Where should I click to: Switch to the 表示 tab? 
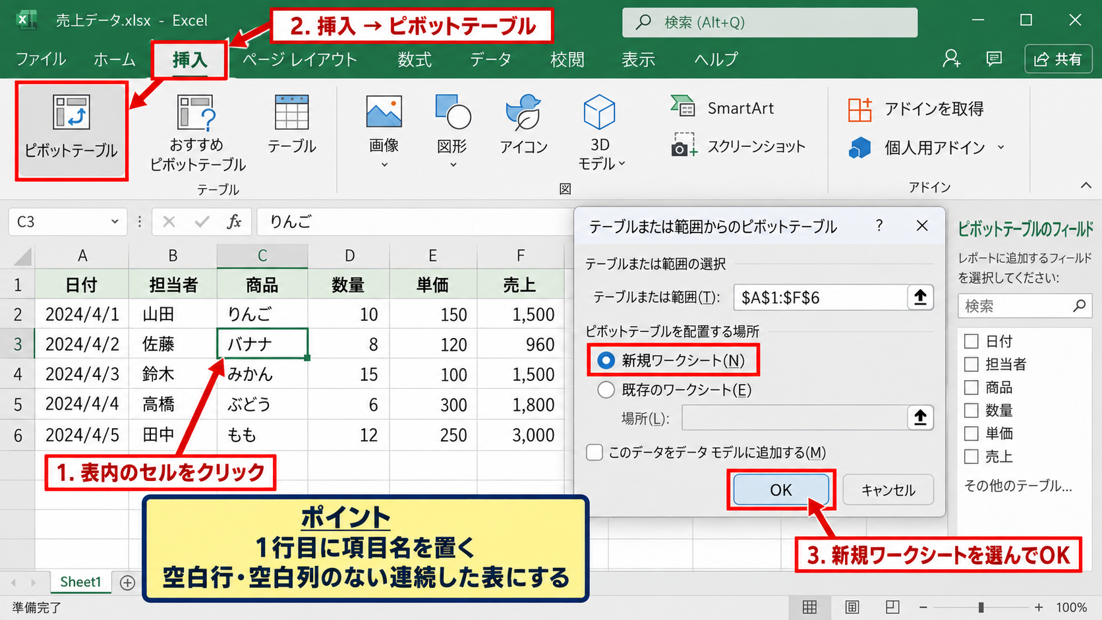[x=639, y=59]
